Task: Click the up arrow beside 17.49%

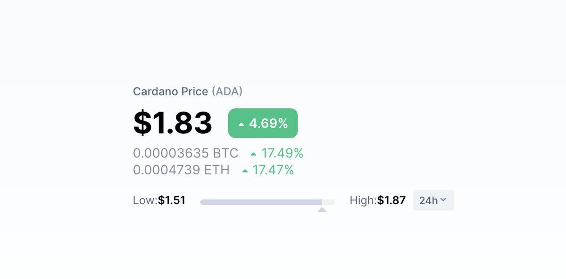Action: tap(254, 154)
